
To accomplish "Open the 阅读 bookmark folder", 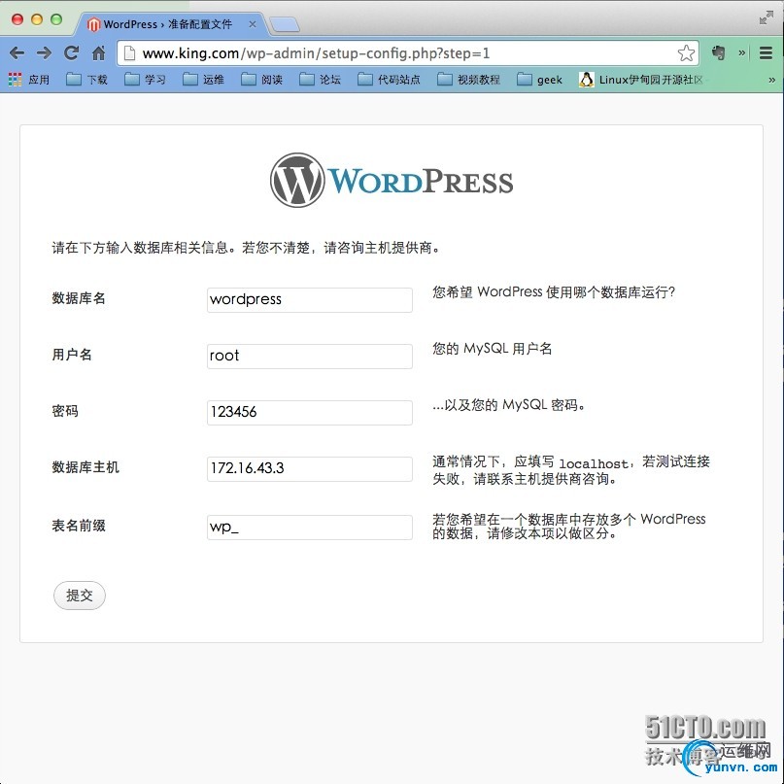I will point(261,80).
